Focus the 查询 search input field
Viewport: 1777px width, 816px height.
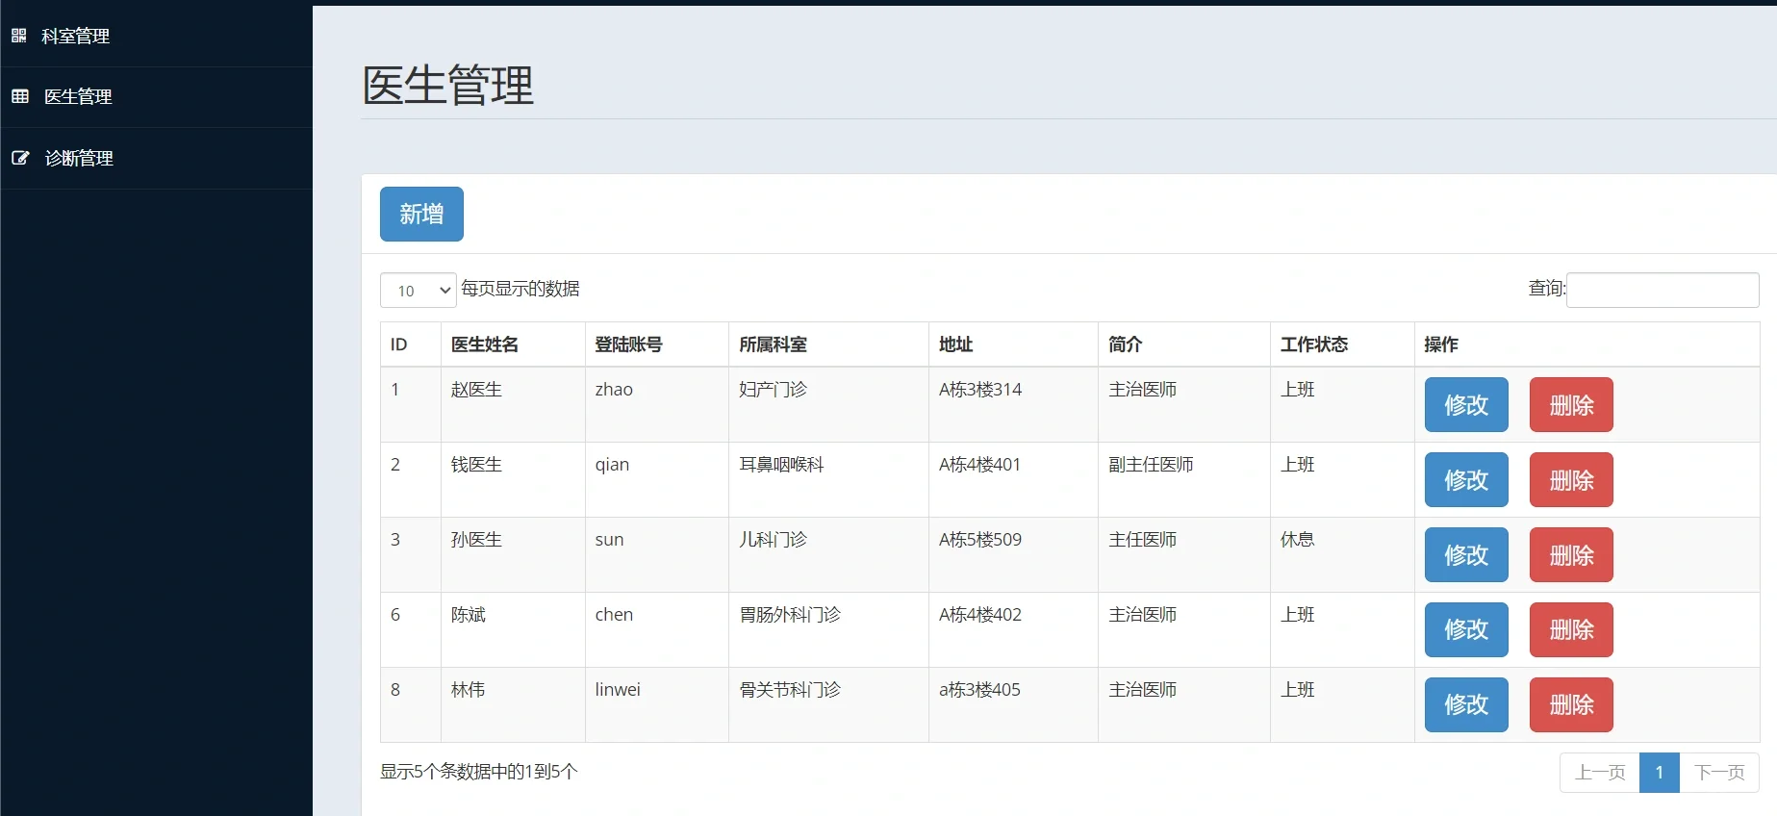(x=1663, y=290)
